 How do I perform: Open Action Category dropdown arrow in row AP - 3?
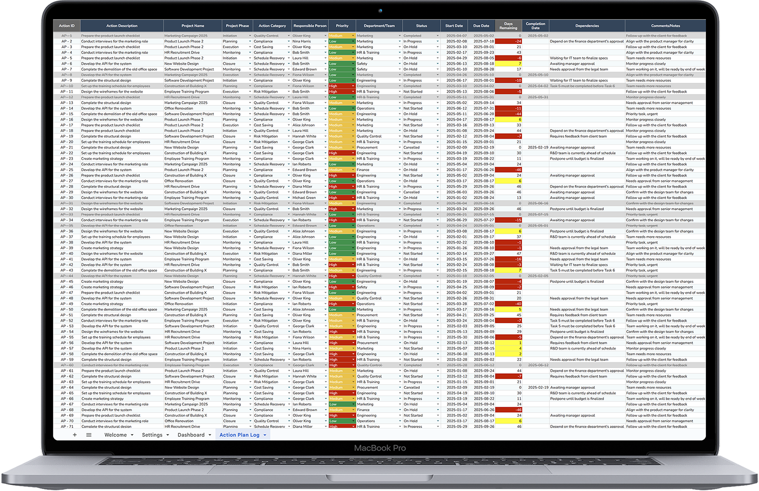click(x=289, y=47)
